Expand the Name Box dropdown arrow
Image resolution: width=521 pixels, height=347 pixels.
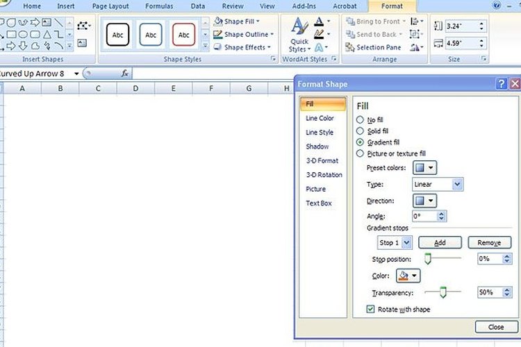(76, 74)
